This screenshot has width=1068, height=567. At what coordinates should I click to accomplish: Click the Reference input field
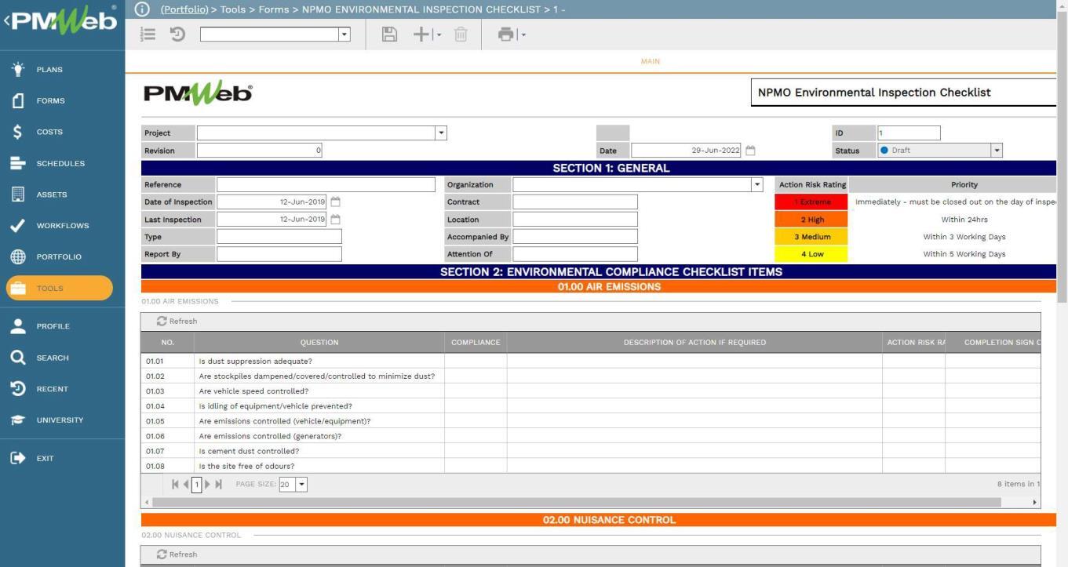coord(326,185)
